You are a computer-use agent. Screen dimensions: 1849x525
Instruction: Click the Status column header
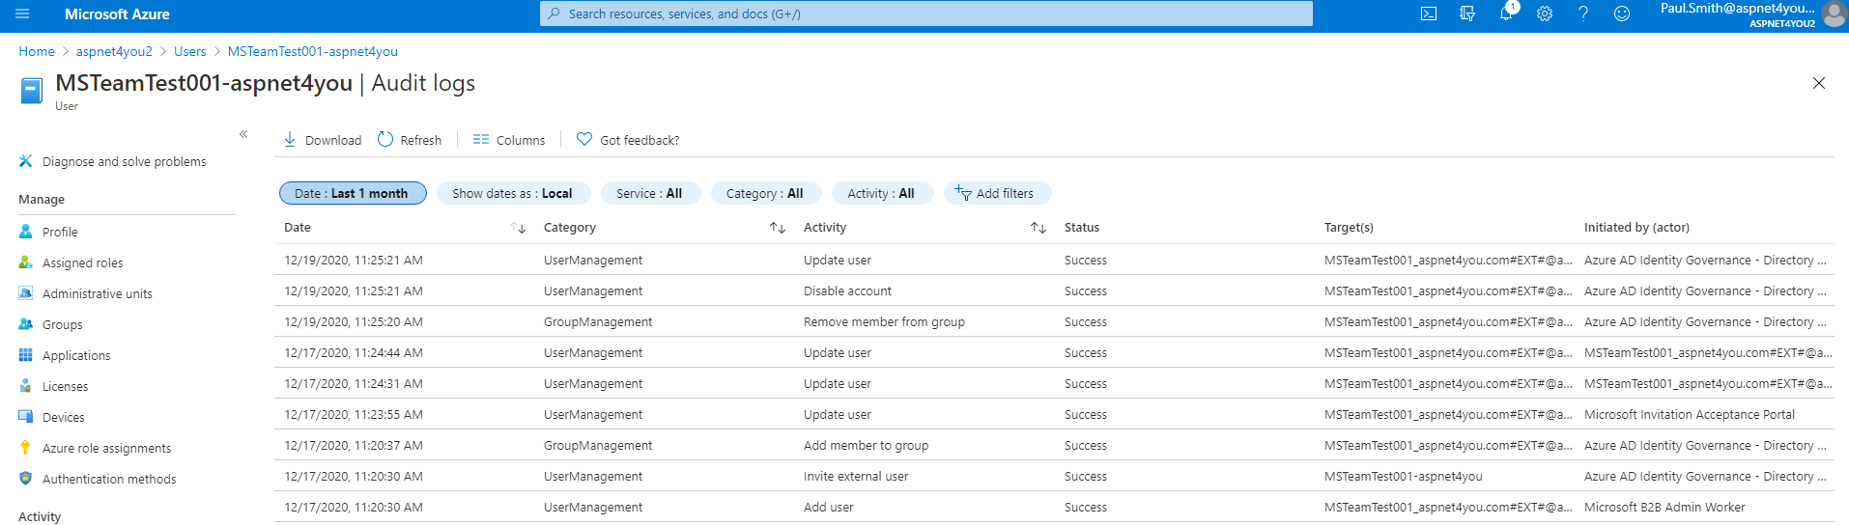pos(1082,228)
